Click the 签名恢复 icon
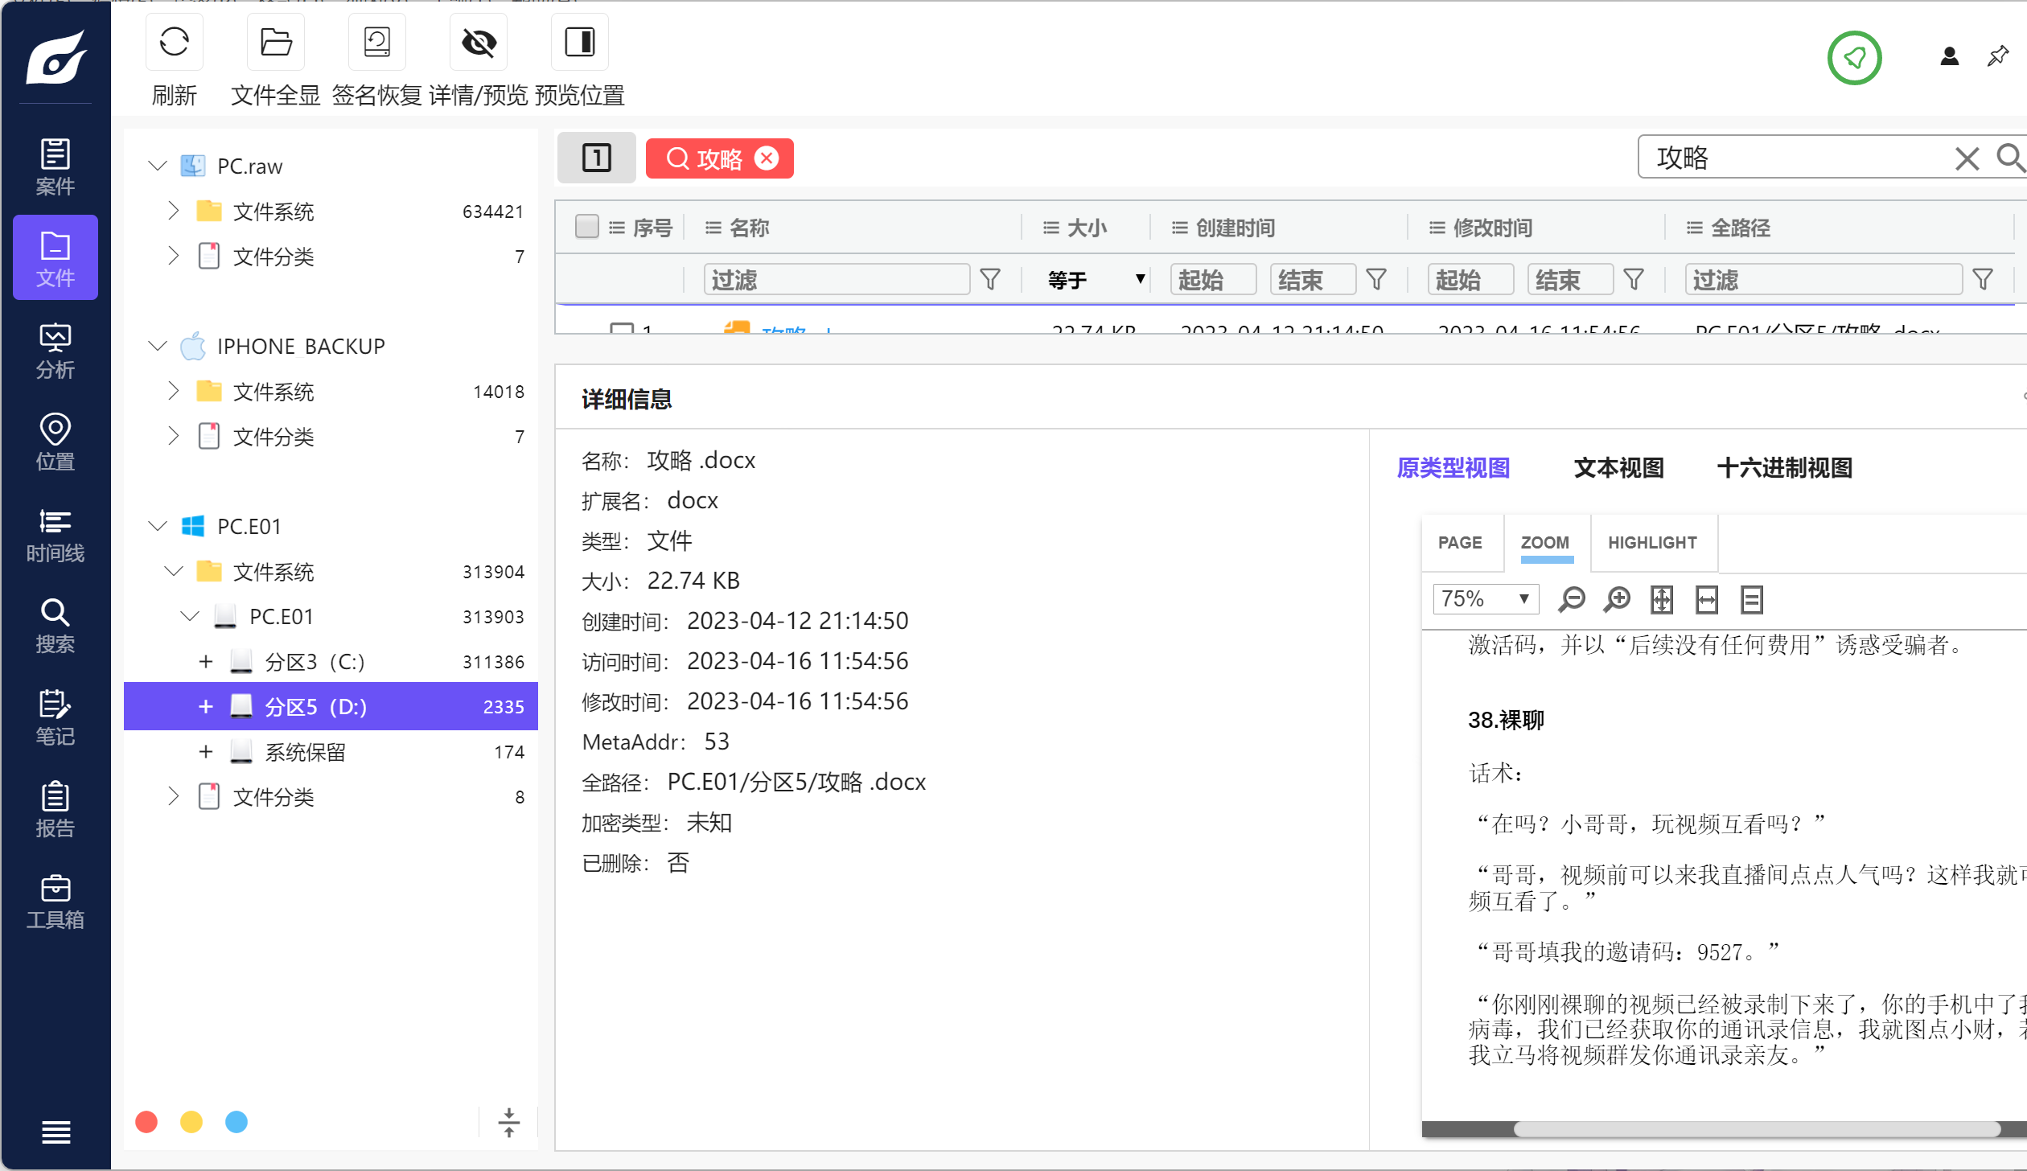 click(377, 42)
